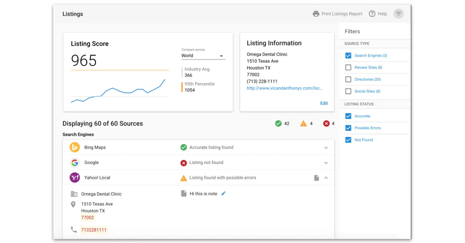This screenshot has width=465, height=243.
Task: Click the Accurate filter label
Action: pyautogui.click(x=362, y=116)
